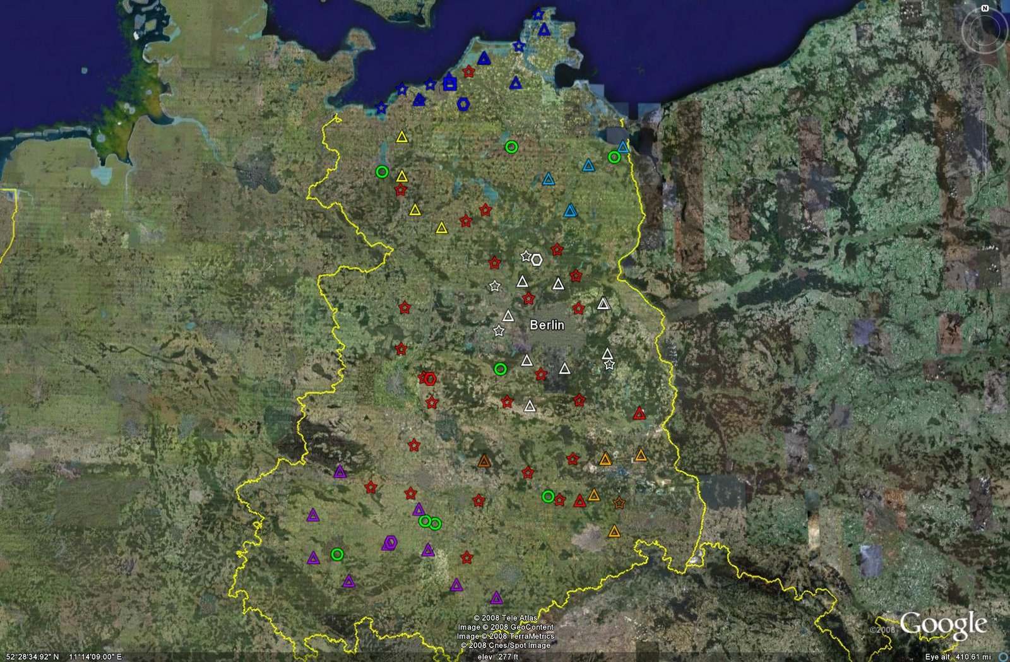Select the blue square marker on the coast
Image resolution: width=1010 pixels, height=662 pixels.
click(x=449, y=83)
